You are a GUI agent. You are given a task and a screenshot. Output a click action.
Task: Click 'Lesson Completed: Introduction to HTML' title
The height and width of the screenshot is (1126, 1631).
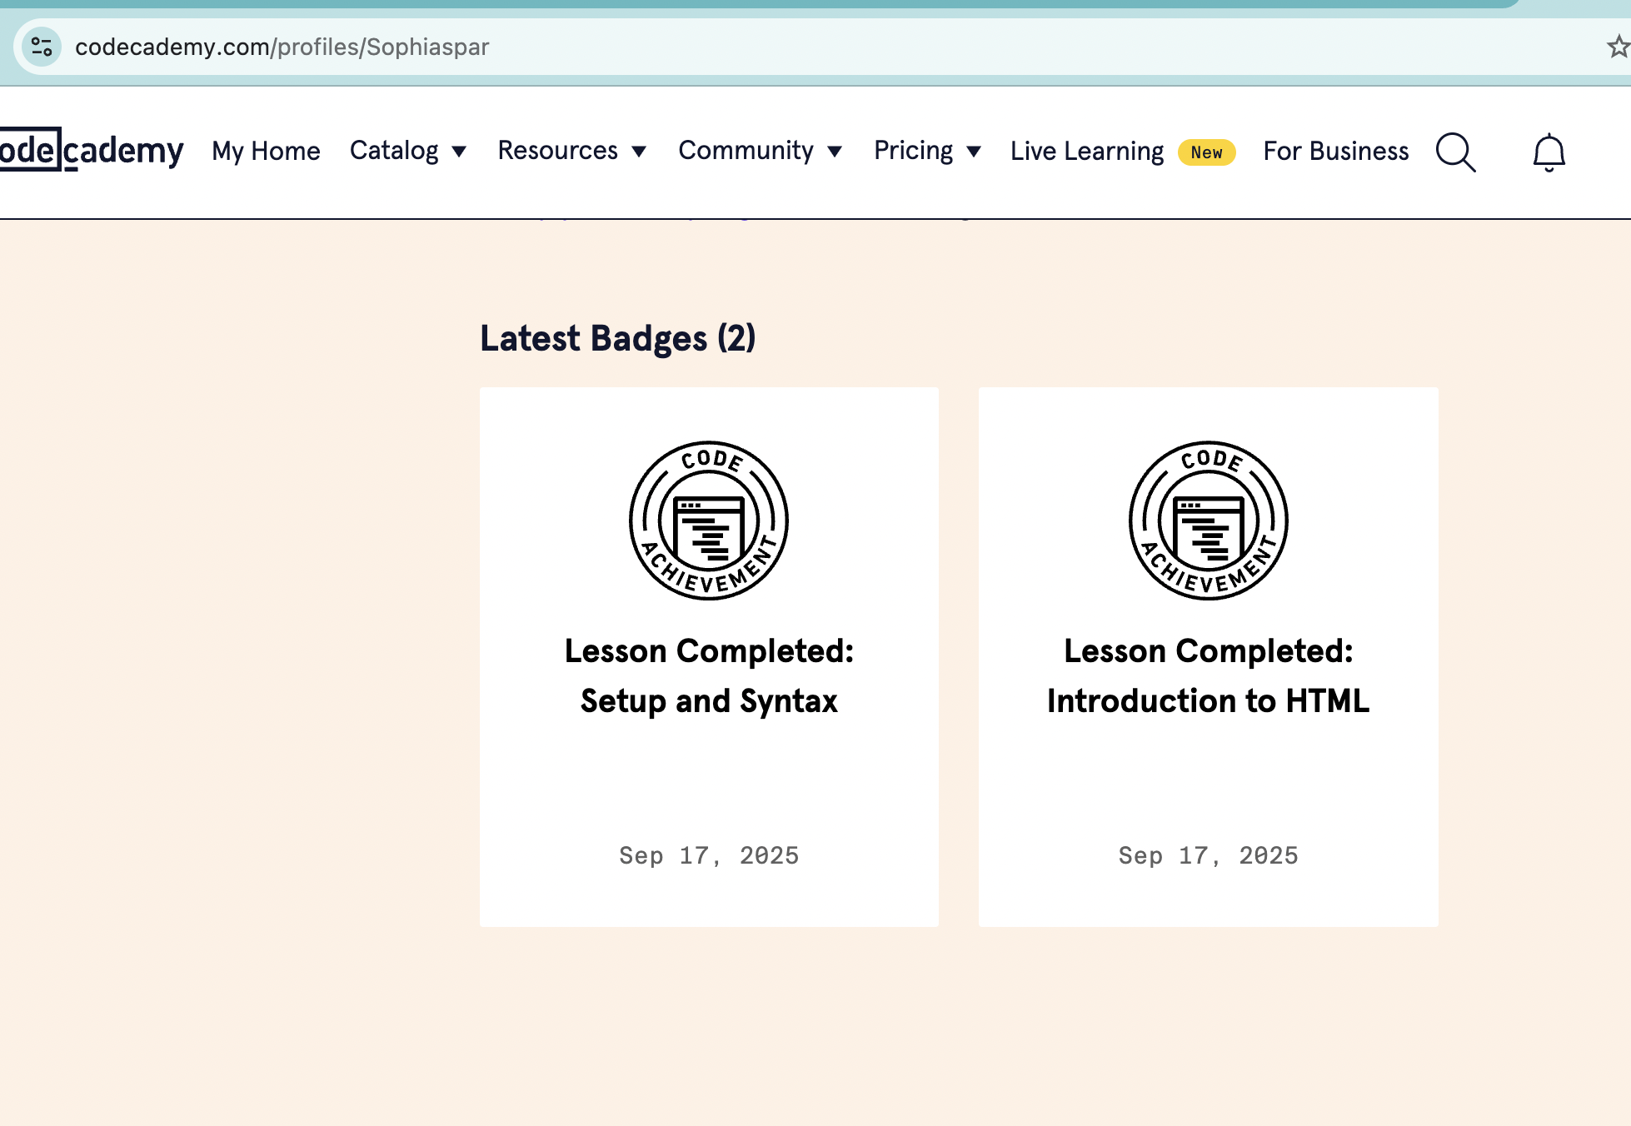tap(1208, 675)
